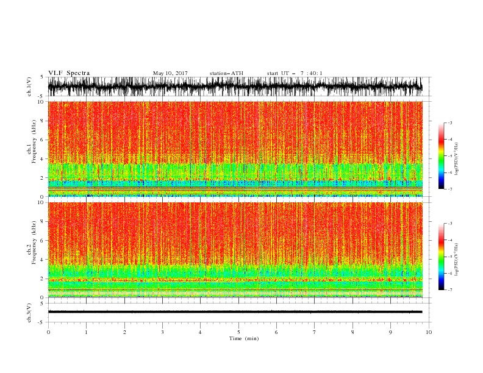This screenshot has height=373, width=483.
Task: Click the ch.3 flat waveform trace
Action: click(235, 312)
